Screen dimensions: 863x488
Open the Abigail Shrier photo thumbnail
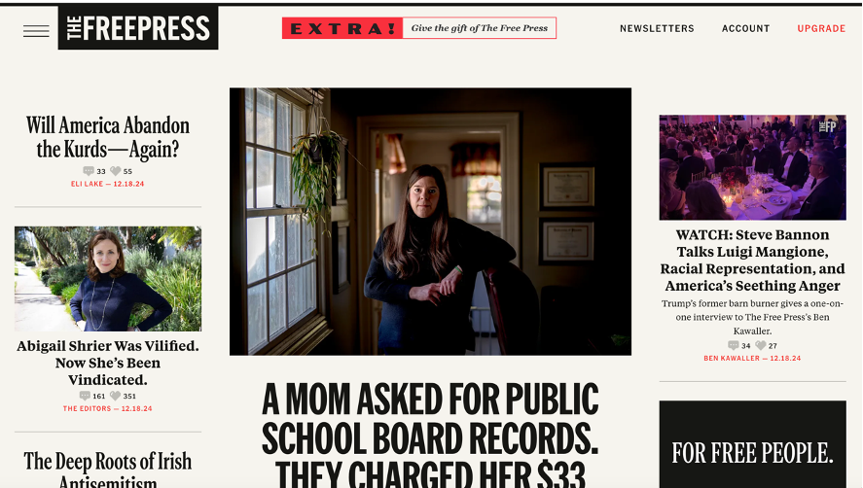[x=108, y=279]
